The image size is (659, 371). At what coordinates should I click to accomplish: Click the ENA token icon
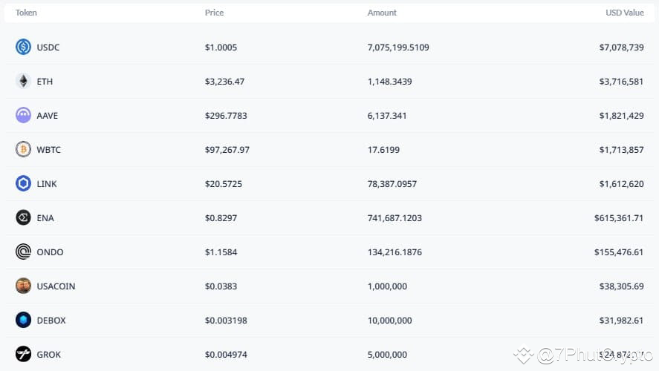[23, 217]
